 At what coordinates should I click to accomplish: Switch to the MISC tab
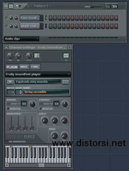point(24,67)
